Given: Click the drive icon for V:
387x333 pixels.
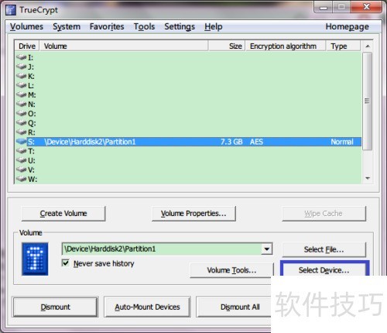Looking at the screenshot, I should click(x=22, y=170).
